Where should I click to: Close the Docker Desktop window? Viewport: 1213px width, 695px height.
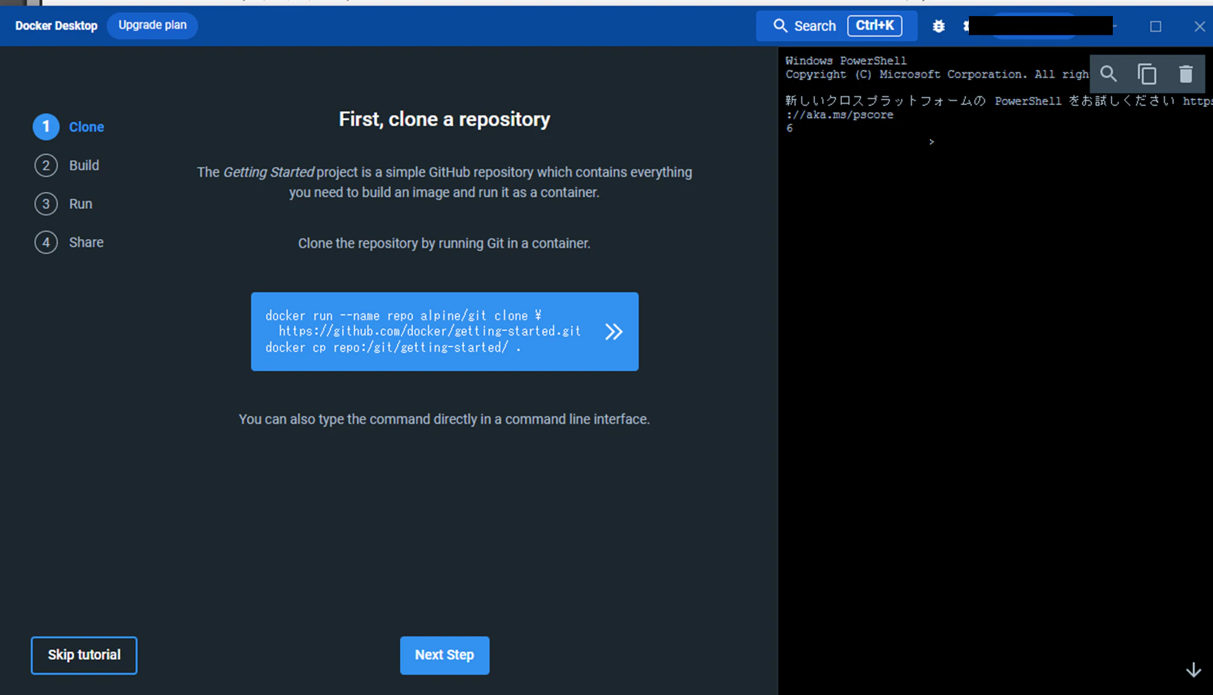[1199, 26]
